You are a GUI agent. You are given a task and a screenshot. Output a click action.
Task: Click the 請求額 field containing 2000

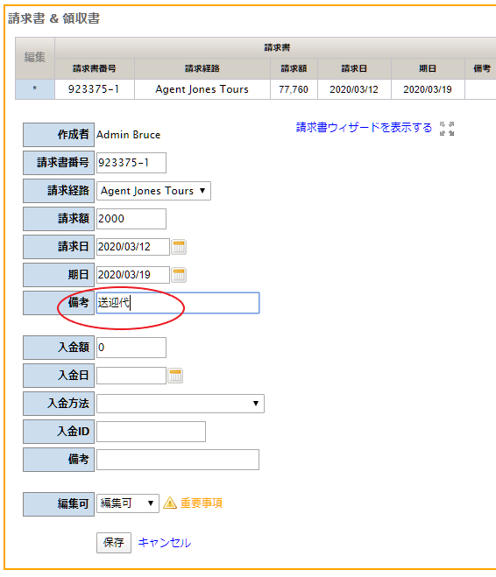(x=131, y=219)
